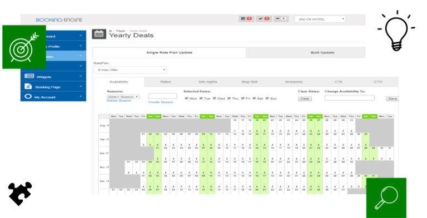Toggle the Sun checkbox
This screenshot has height=218, width=427.
(267, 98)
